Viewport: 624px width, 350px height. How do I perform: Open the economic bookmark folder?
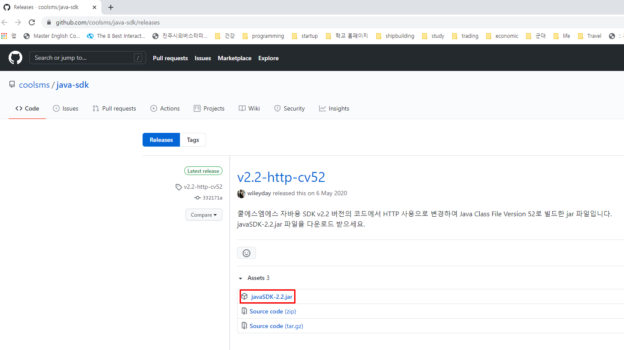[x=502, y=36]
